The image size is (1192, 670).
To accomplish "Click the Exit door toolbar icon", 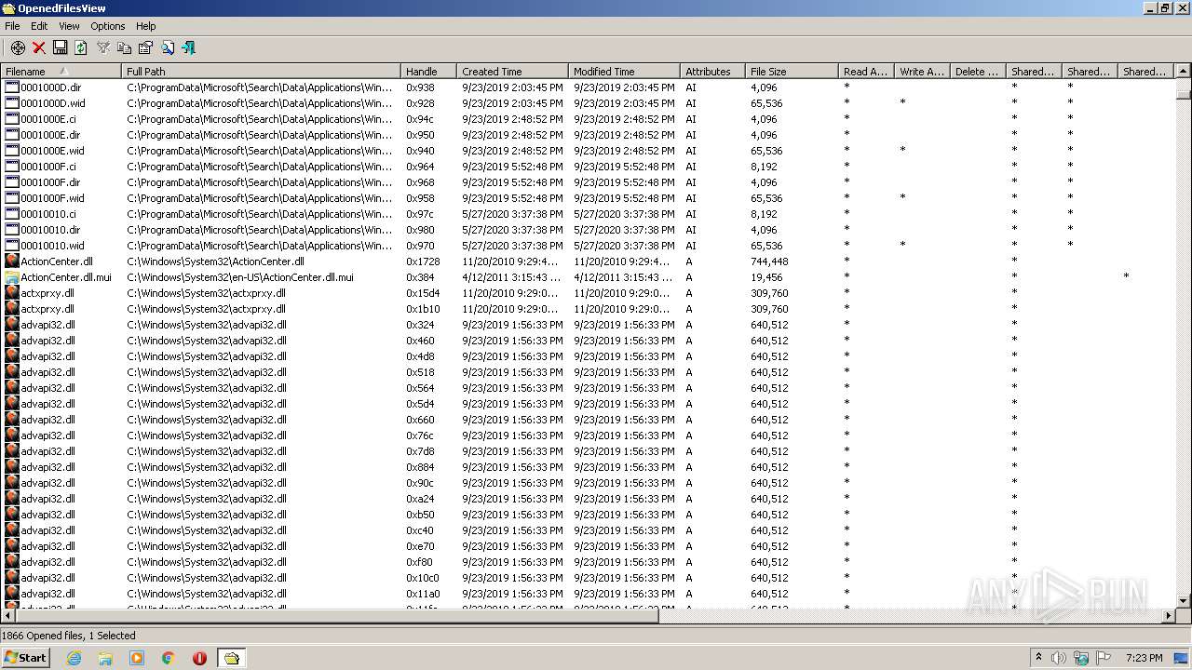I will 189,47.
